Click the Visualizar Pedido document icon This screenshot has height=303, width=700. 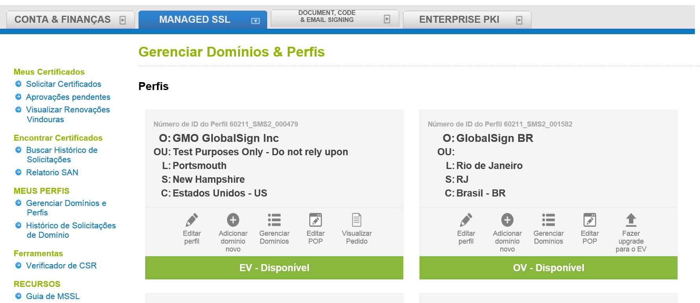pyautogui.click(x=357, y=220)
